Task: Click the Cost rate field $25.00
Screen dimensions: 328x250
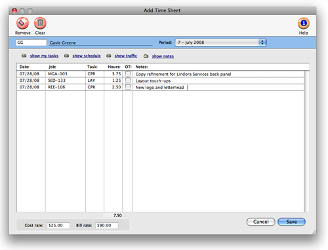Action: (58, 225)
